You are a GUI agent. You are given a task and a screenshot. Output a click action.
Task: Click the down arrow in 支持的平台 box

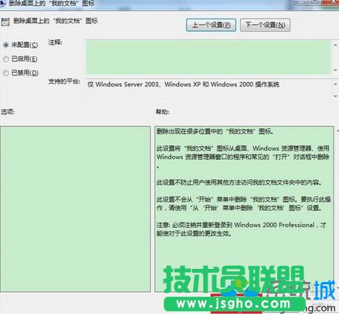pos(335,96)
